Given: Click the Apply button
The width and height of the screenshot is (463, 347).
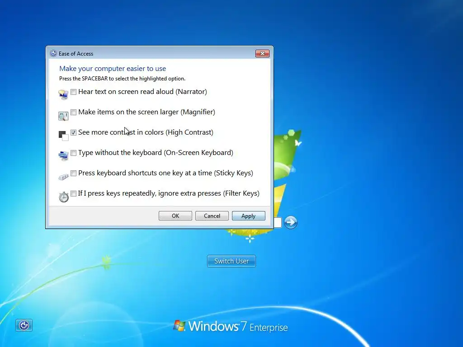Looking at the screenshot, I should click(249, 216).
